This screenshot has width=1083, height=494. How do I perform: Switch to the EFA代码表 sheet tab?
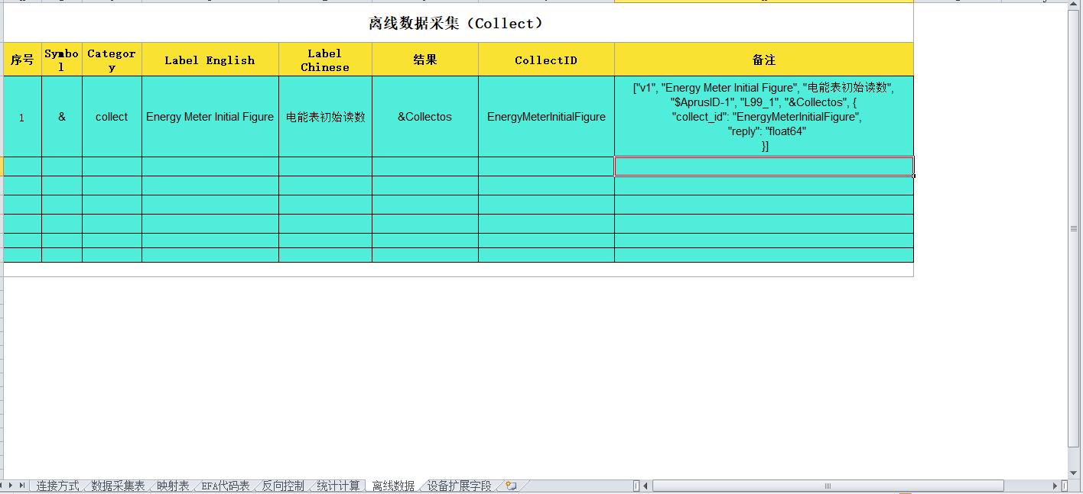(226, 486)
